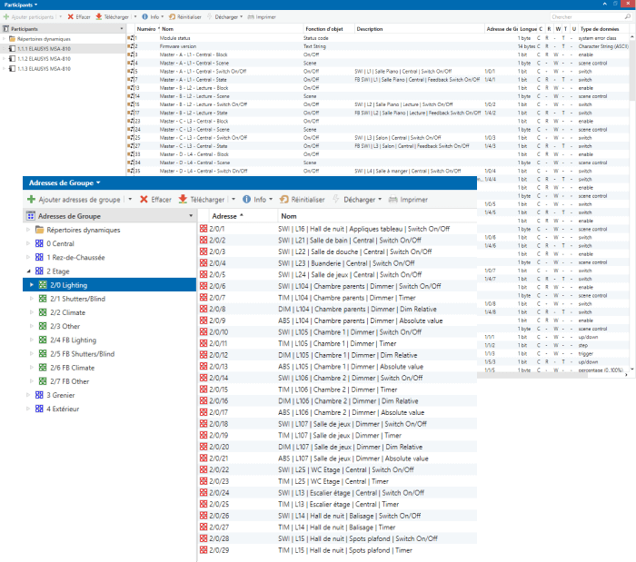
Task: Sort by the Adresse column header
Action: 227,216
